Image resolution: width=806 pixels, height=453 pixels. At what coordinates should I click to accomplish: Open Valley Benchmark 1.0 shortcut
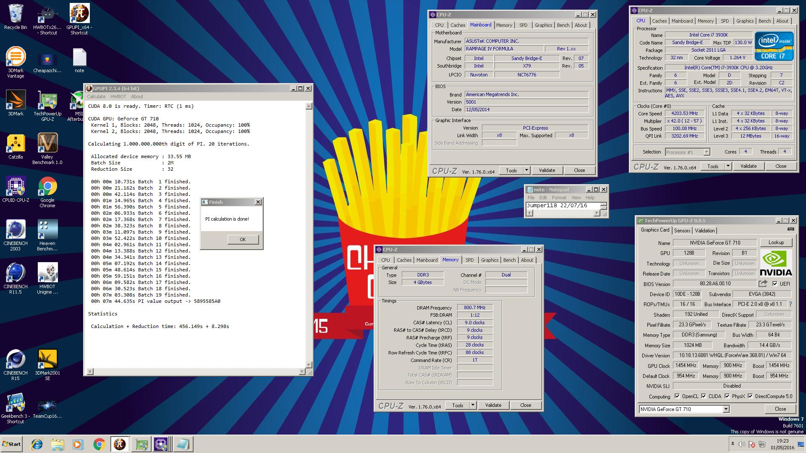pos(47,148)
